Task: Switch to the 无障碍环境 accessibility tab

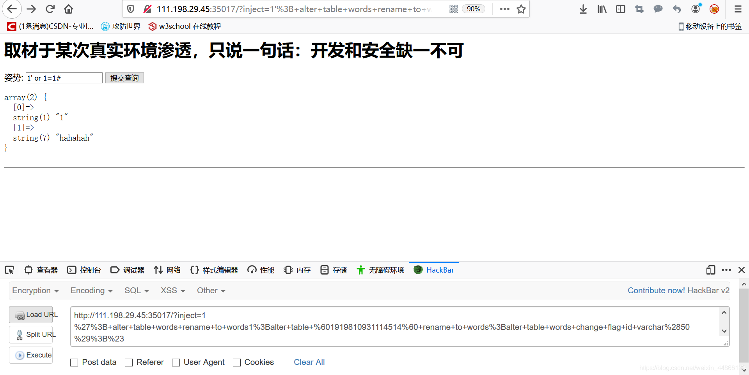Action: pyautogui.click(x=380, y=270)
